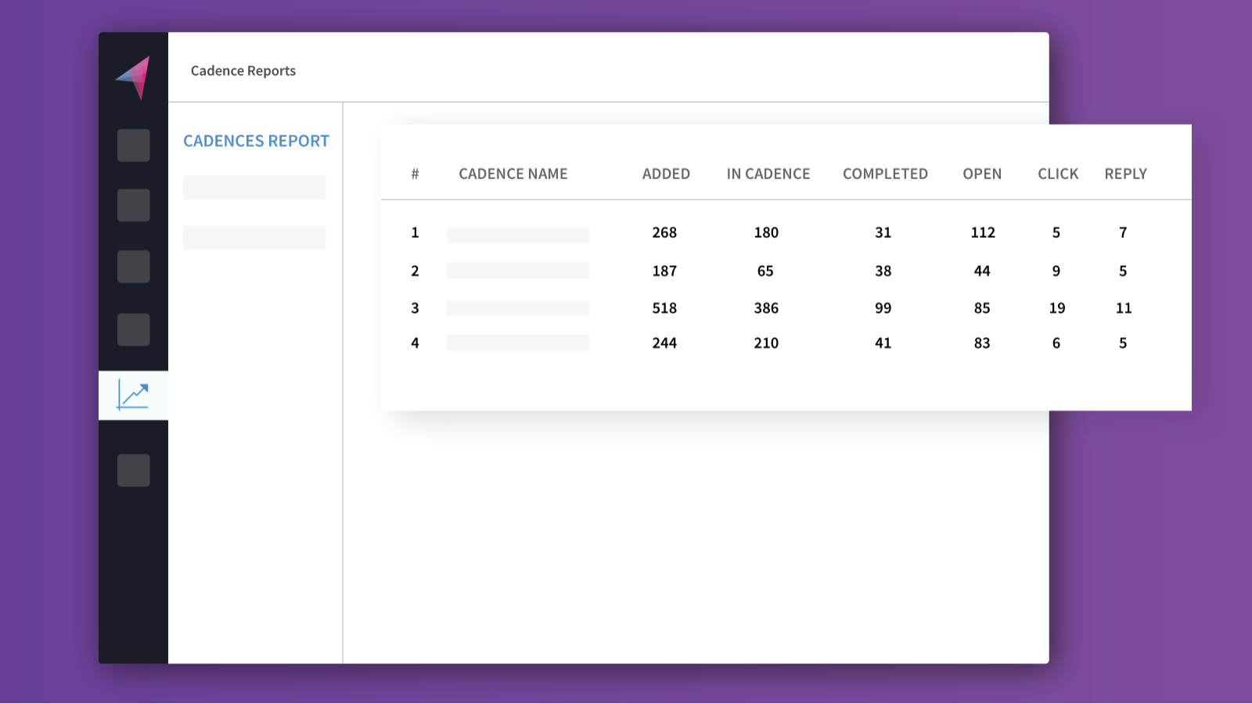The height and width of the screenshot is (704, 1252).
Task: Select the line-chart reports icon in the sidebar
Action: pyautogui.click(x=133, y=395)
